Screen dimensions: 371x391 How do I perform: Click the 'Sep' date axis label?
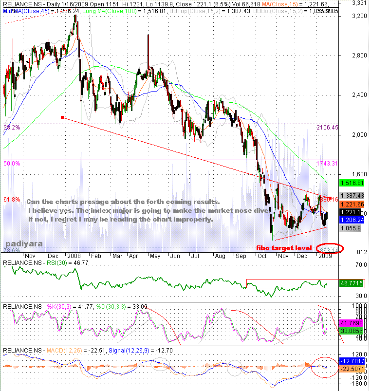(x=241, y=256)
